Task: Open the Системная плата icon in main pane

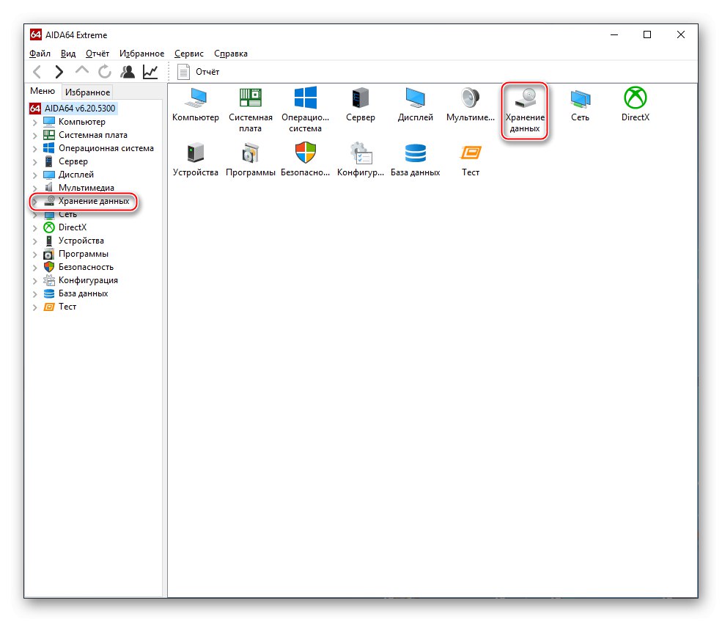Action: tap(251, 109)
